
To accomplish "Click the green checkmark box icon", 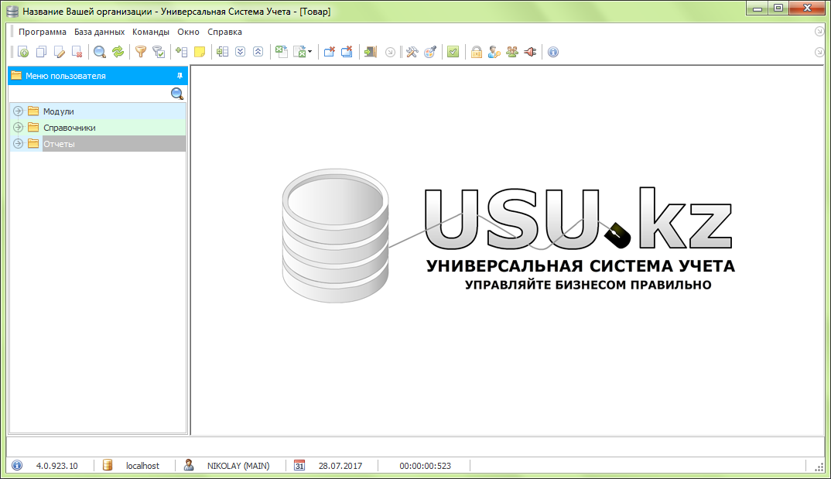I will (x=453, y=52).
